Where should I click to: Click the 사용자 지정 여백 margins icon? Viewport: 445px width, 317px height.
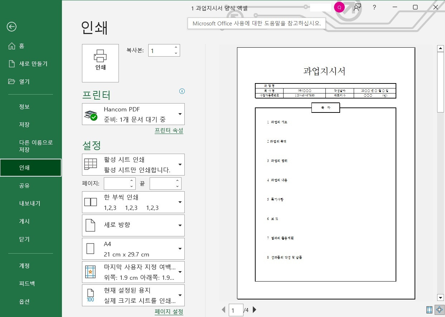pos(91,272)
